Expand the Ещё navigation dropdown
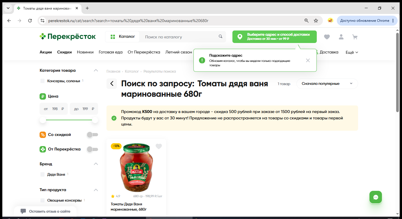Image resolution: width=402 pixels, height=219 pixels. 352,52
